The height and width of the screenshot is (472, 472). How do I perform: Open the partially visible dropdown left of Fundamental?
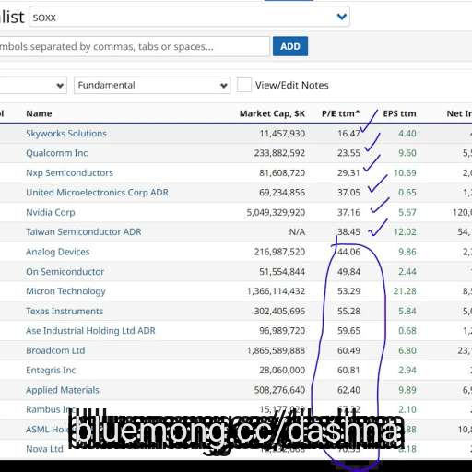33,85
